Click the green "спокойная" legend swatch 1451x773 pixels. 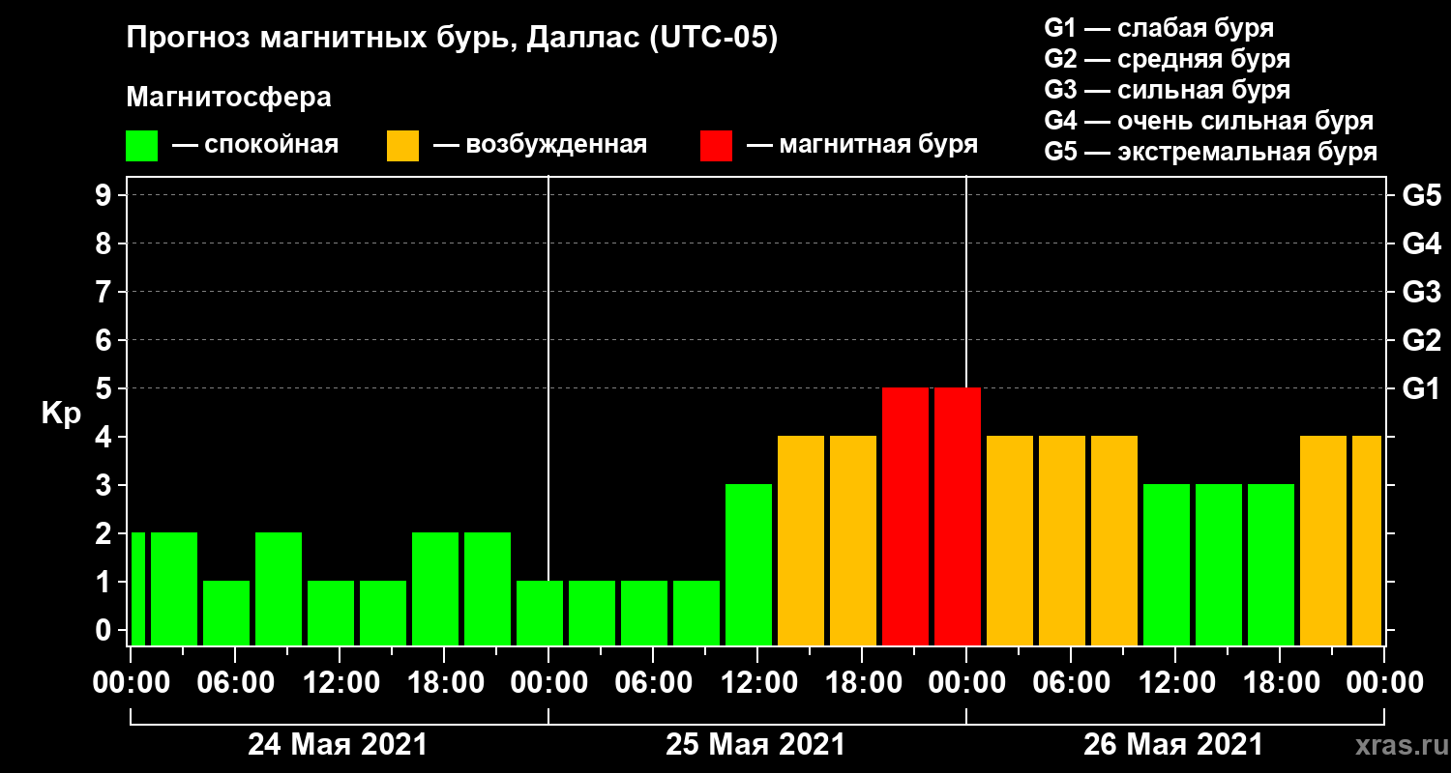click(x=141, y=146)
